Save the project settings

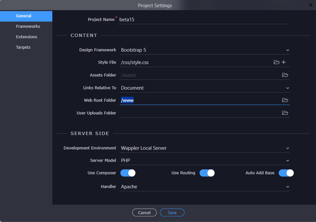tap(172, 213)
